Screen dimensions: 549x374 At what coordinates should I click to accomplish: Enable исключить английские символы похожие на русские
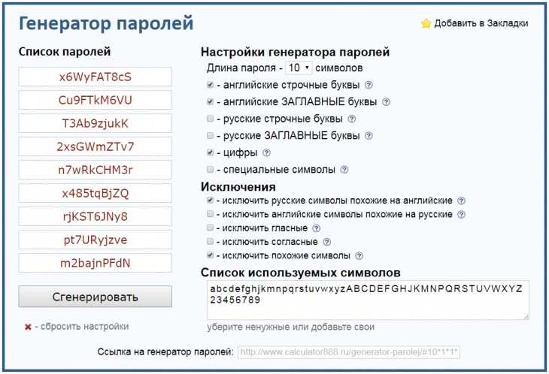(x=210, y=213)
